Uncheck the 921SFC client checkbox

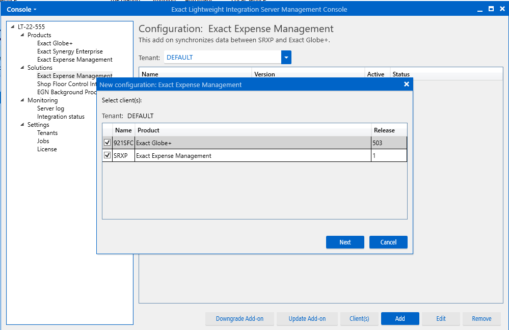coord(108,143)
